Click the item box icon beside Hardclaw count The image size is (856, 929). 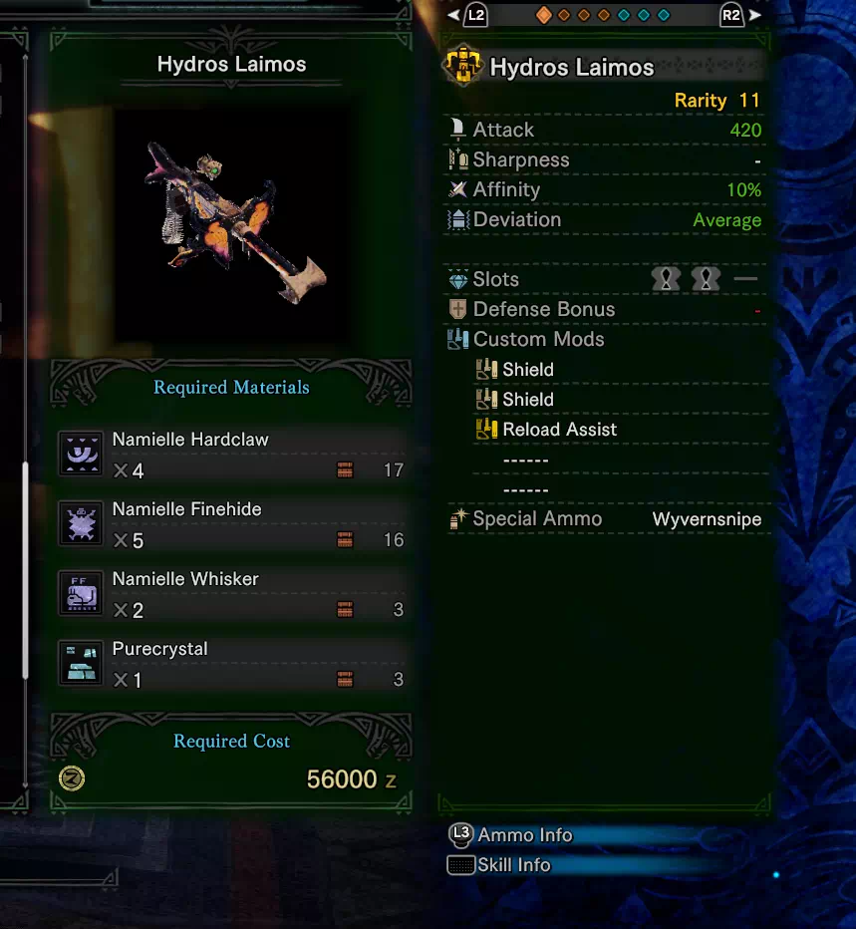345,470
